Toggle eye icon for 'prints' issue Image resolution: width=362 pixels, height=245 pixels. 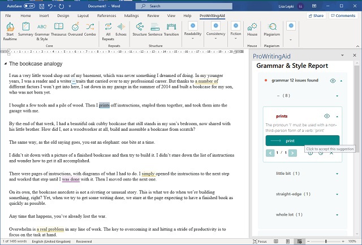(327, 116)
